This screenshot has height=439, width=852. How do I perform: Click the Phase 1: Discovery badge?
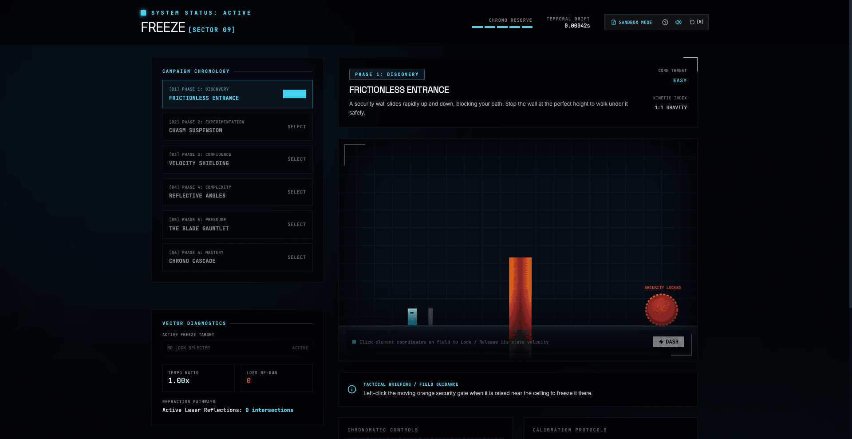click(x=387, y=74)
